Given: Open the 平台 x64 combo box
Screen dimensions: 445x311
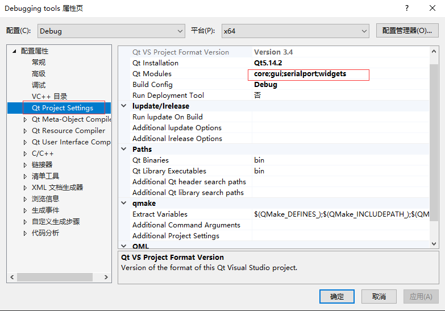Looking at the screenshot, I should pyautogui.click(x=295, y=31).
